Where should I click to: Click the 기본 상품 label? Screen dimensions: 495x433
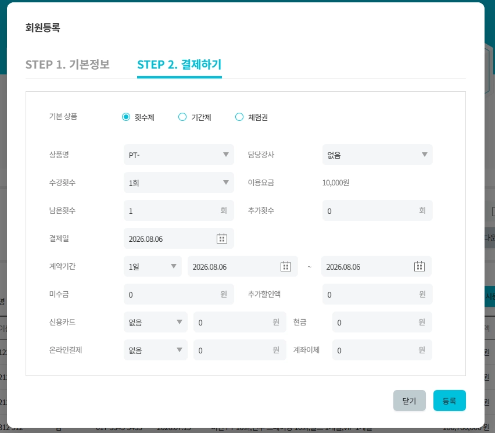[x=63, y=116]
